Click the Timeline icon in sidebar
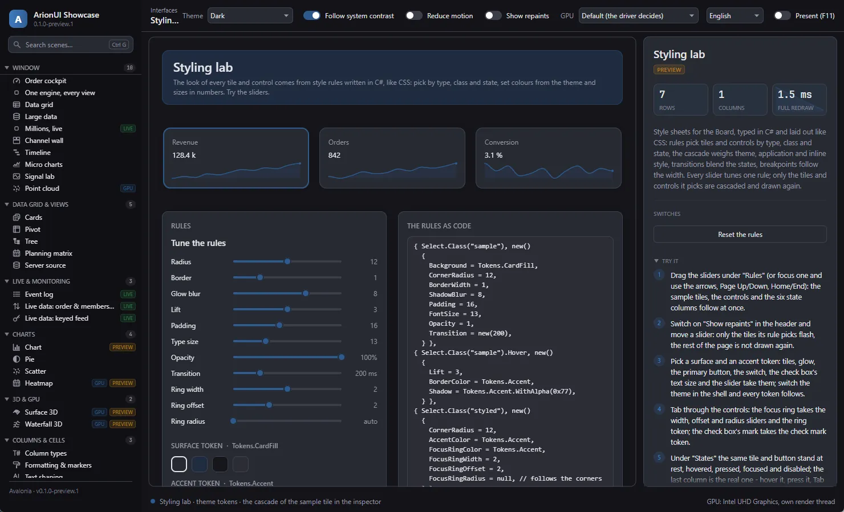Screen dimensions: 844x512 pyautogui.click(x=17, y=153)
